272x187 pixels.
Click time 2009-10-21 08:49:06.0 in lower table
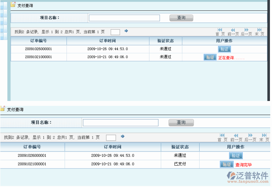click(x=113, y=164)
